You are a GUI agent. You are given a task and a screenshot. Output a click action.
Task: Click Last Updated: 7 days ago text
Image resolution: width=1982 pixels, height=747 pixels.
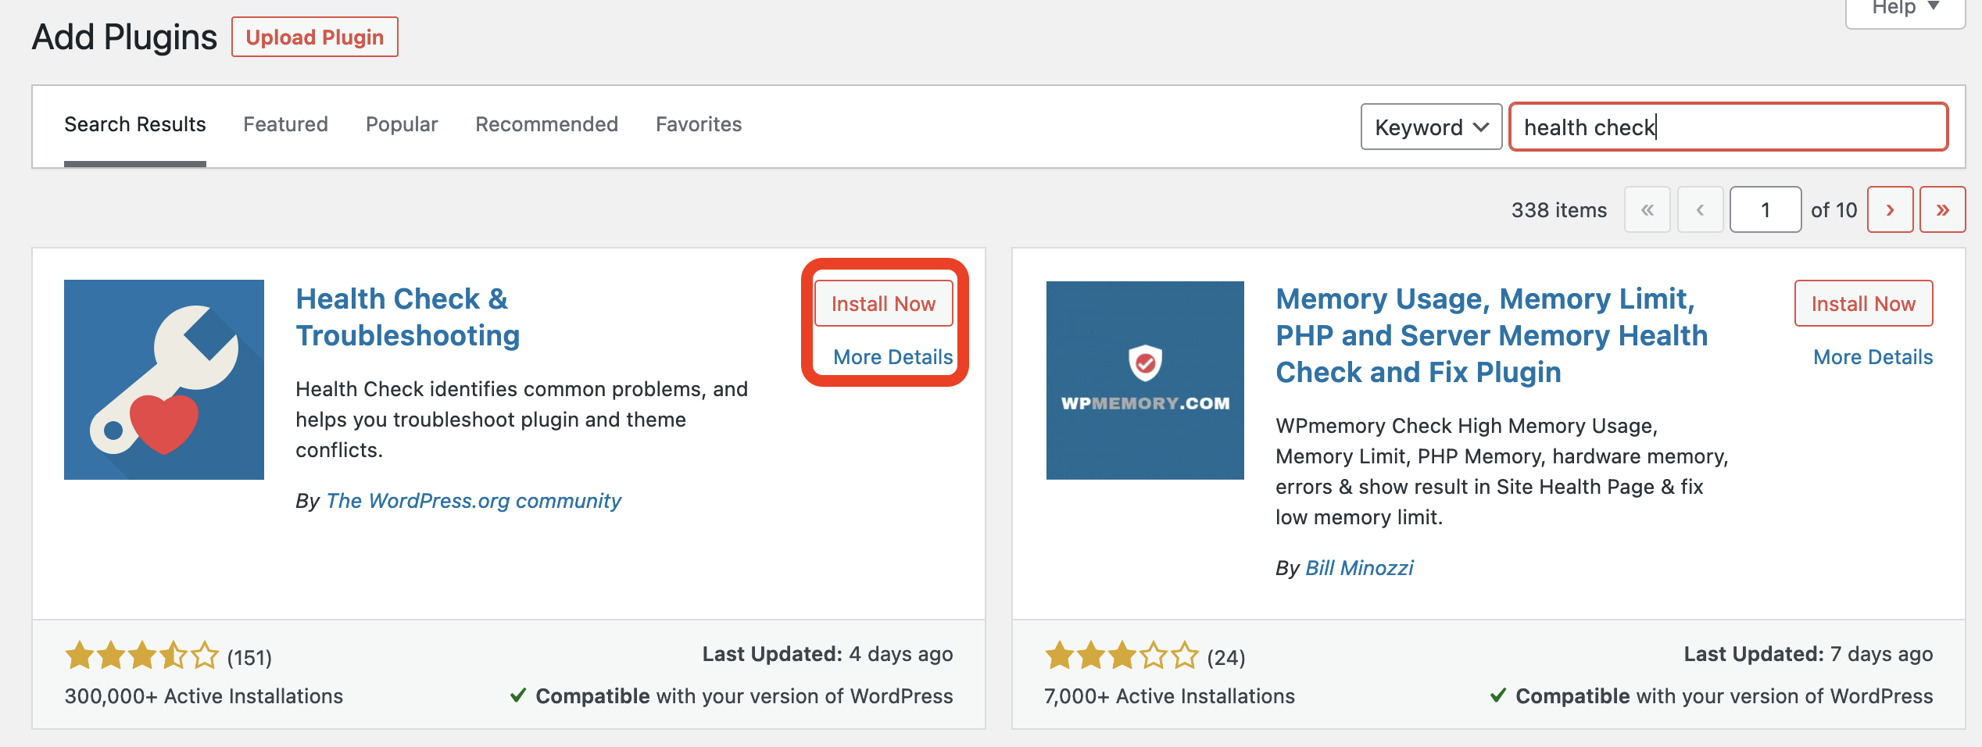pyautogui.click(x=1808, y=653)
